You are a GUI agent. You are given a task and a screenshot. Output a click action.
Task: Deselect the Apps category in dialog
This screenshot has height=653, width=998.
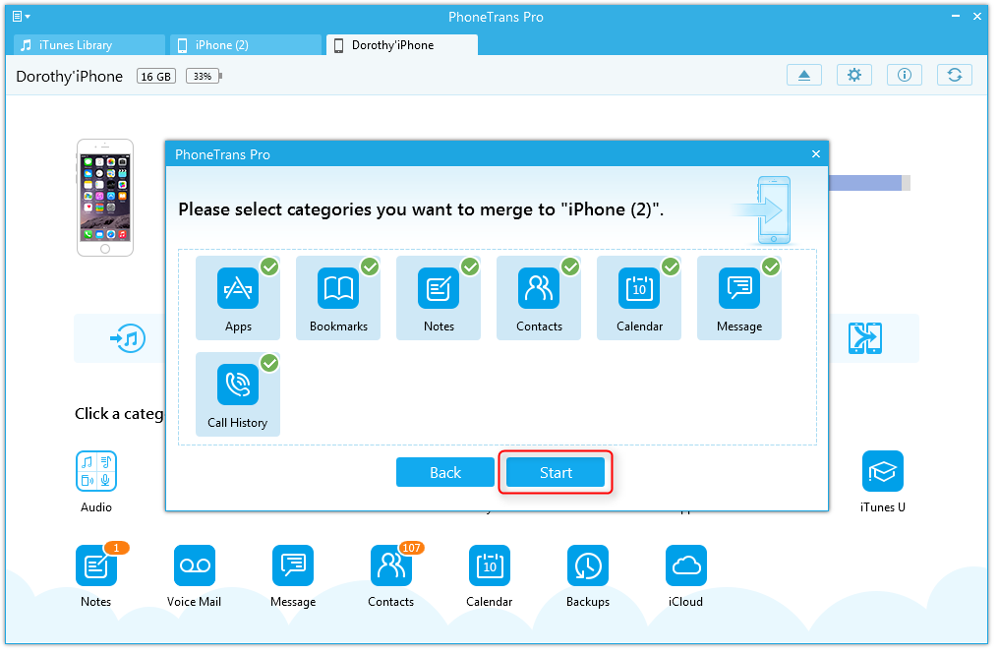238,297
